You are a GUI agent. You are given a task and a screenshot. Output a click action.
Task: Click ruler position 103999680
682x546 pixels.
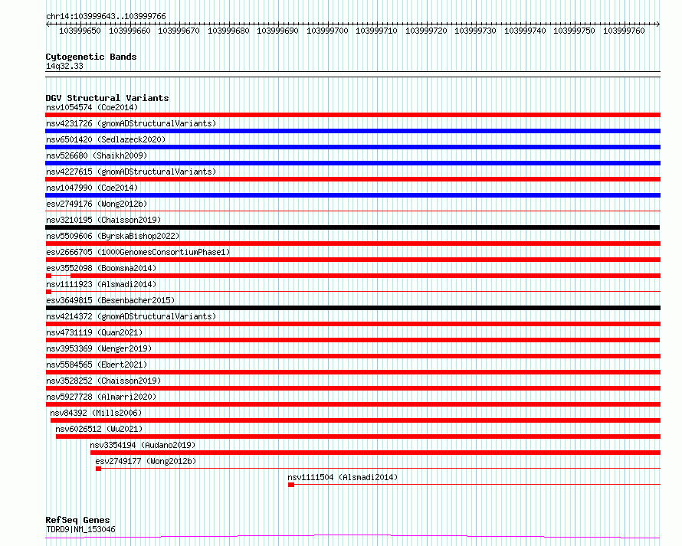coord(228,31)
